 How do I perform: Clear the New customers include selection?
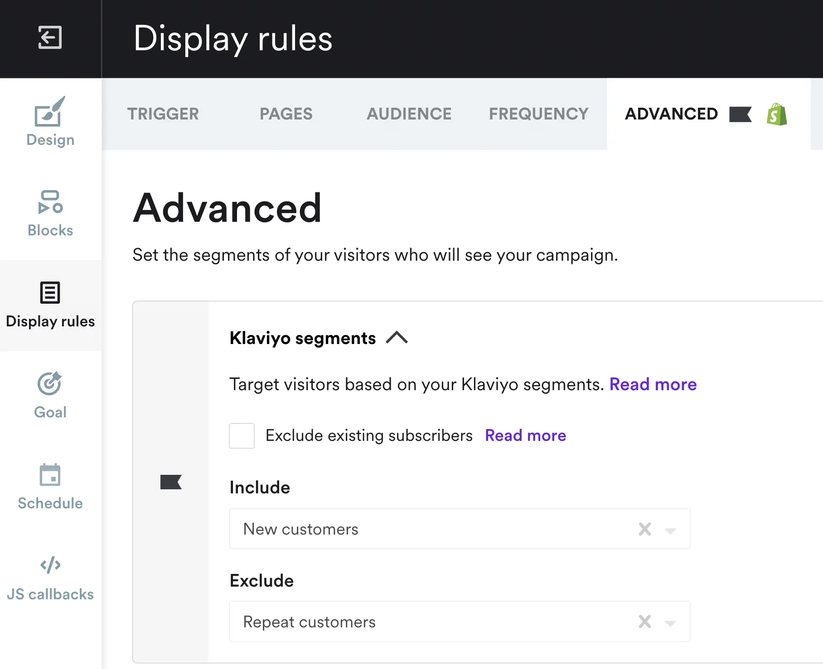pos(645,529)
